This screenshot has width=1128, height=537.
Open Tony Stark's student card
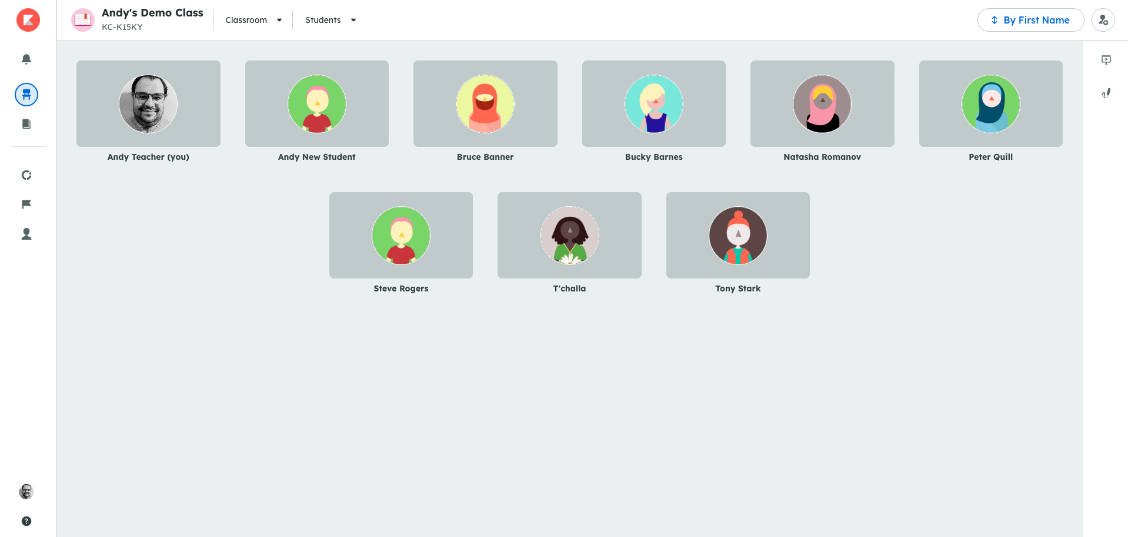tap(738, 235)
